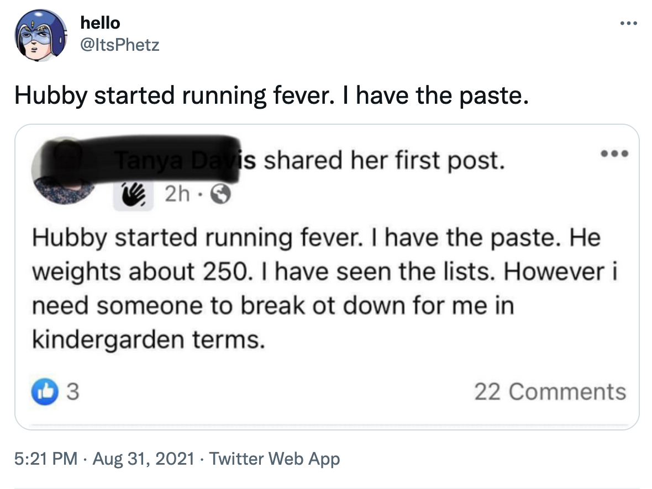
Task: Open the Facebook post's three-dot menu
Action: (614, 154)
